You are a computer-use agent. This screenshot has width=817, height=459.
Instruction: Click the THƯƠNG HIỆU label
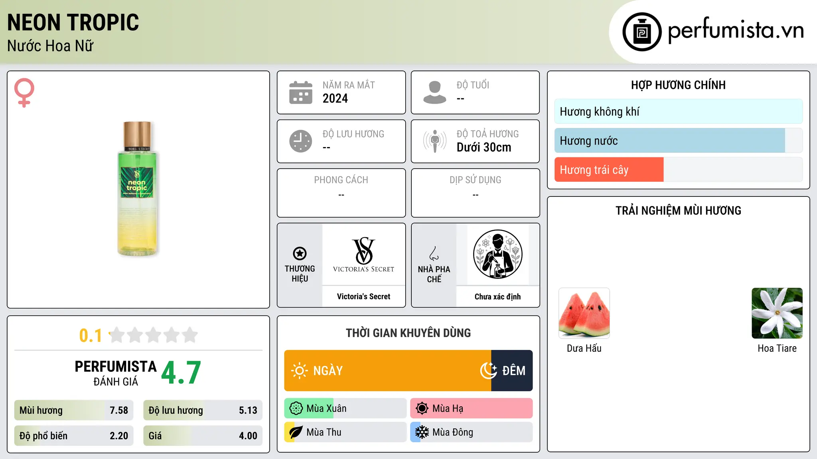pyautogui.click(x=300, y=274)
